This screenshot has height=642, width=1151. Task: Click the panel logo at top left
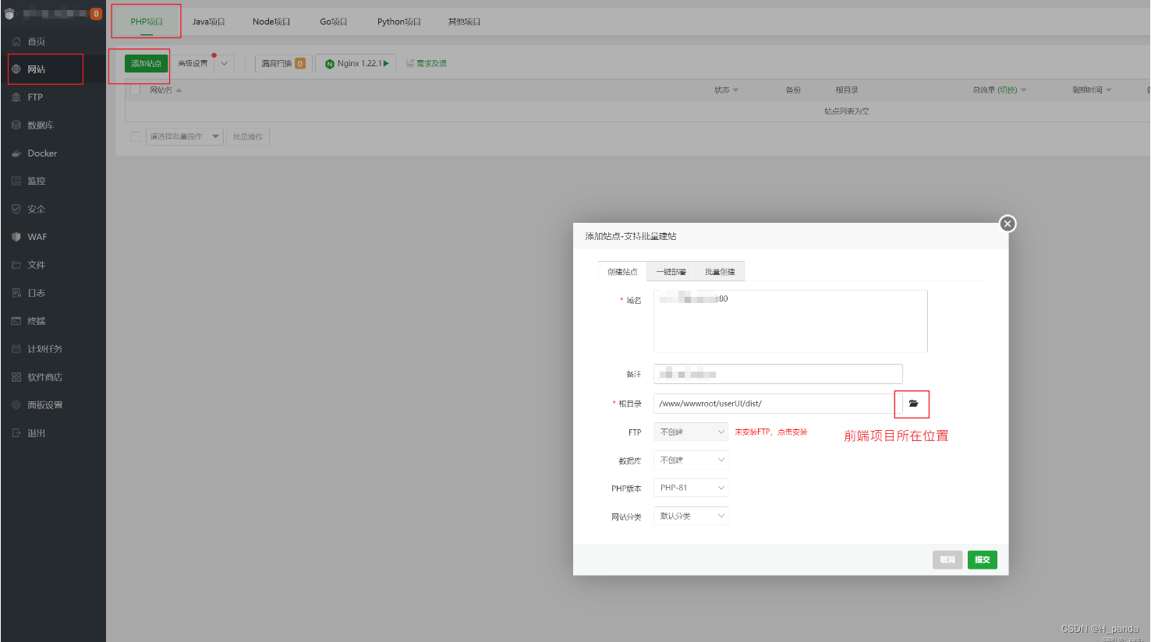coord(9,13)
